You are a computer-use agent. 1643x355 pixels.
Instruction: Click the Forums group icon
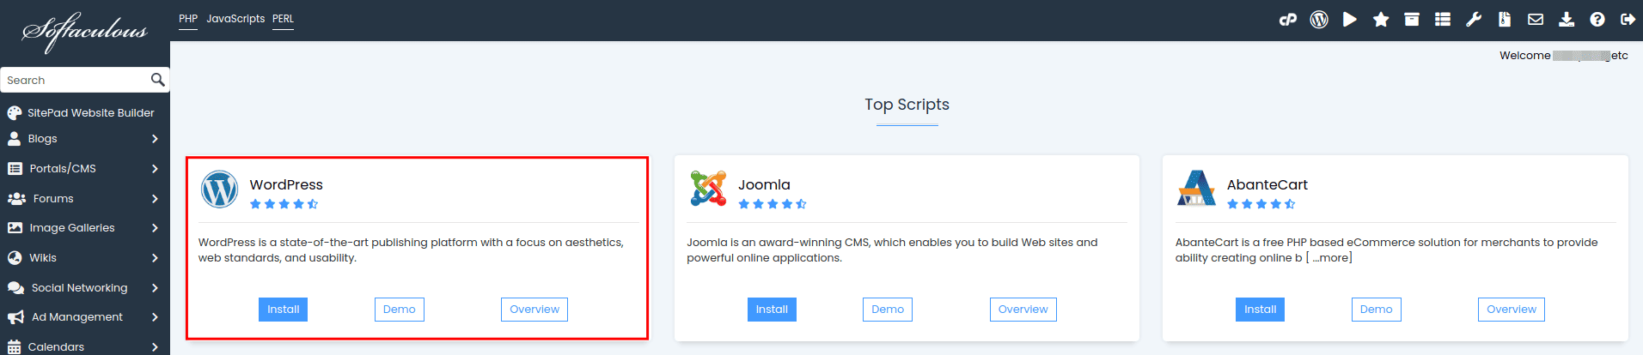tap(16, 198)
